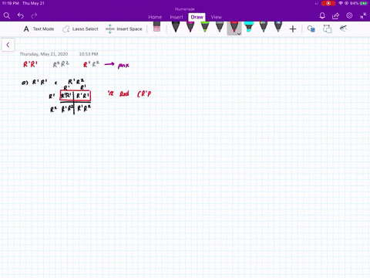Enable Text Mode
The width and height of the screenshot is (370, 278).
click(x=39, y=29)
